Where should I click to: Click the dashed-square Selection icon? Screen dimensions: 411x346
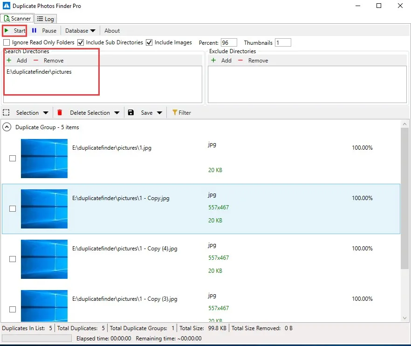click(x=7, y=113)
